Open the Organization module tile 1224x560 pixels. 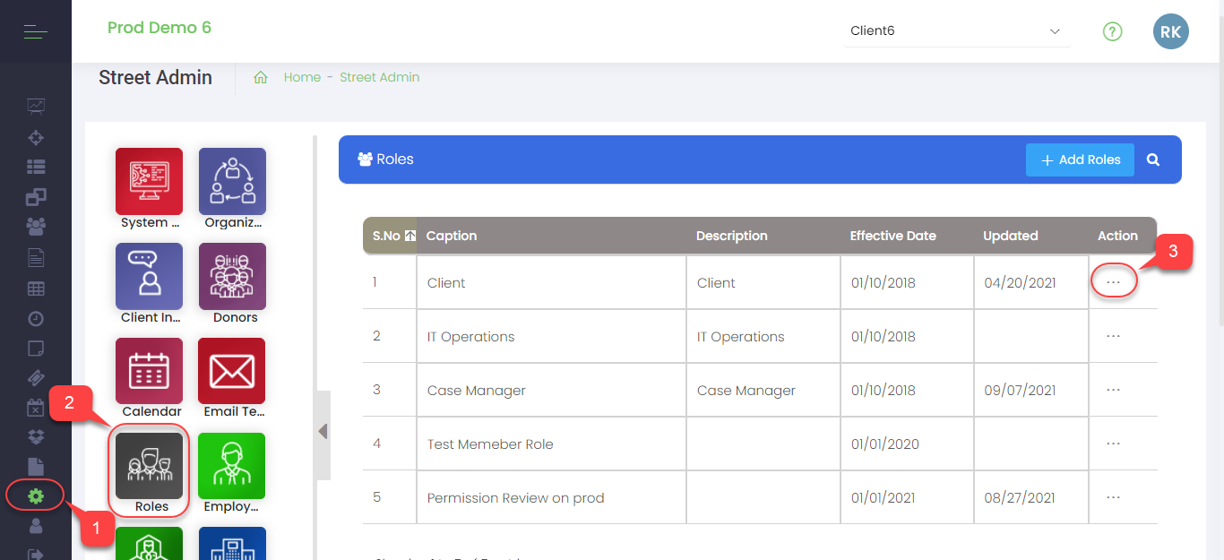[x=232, y=182]
